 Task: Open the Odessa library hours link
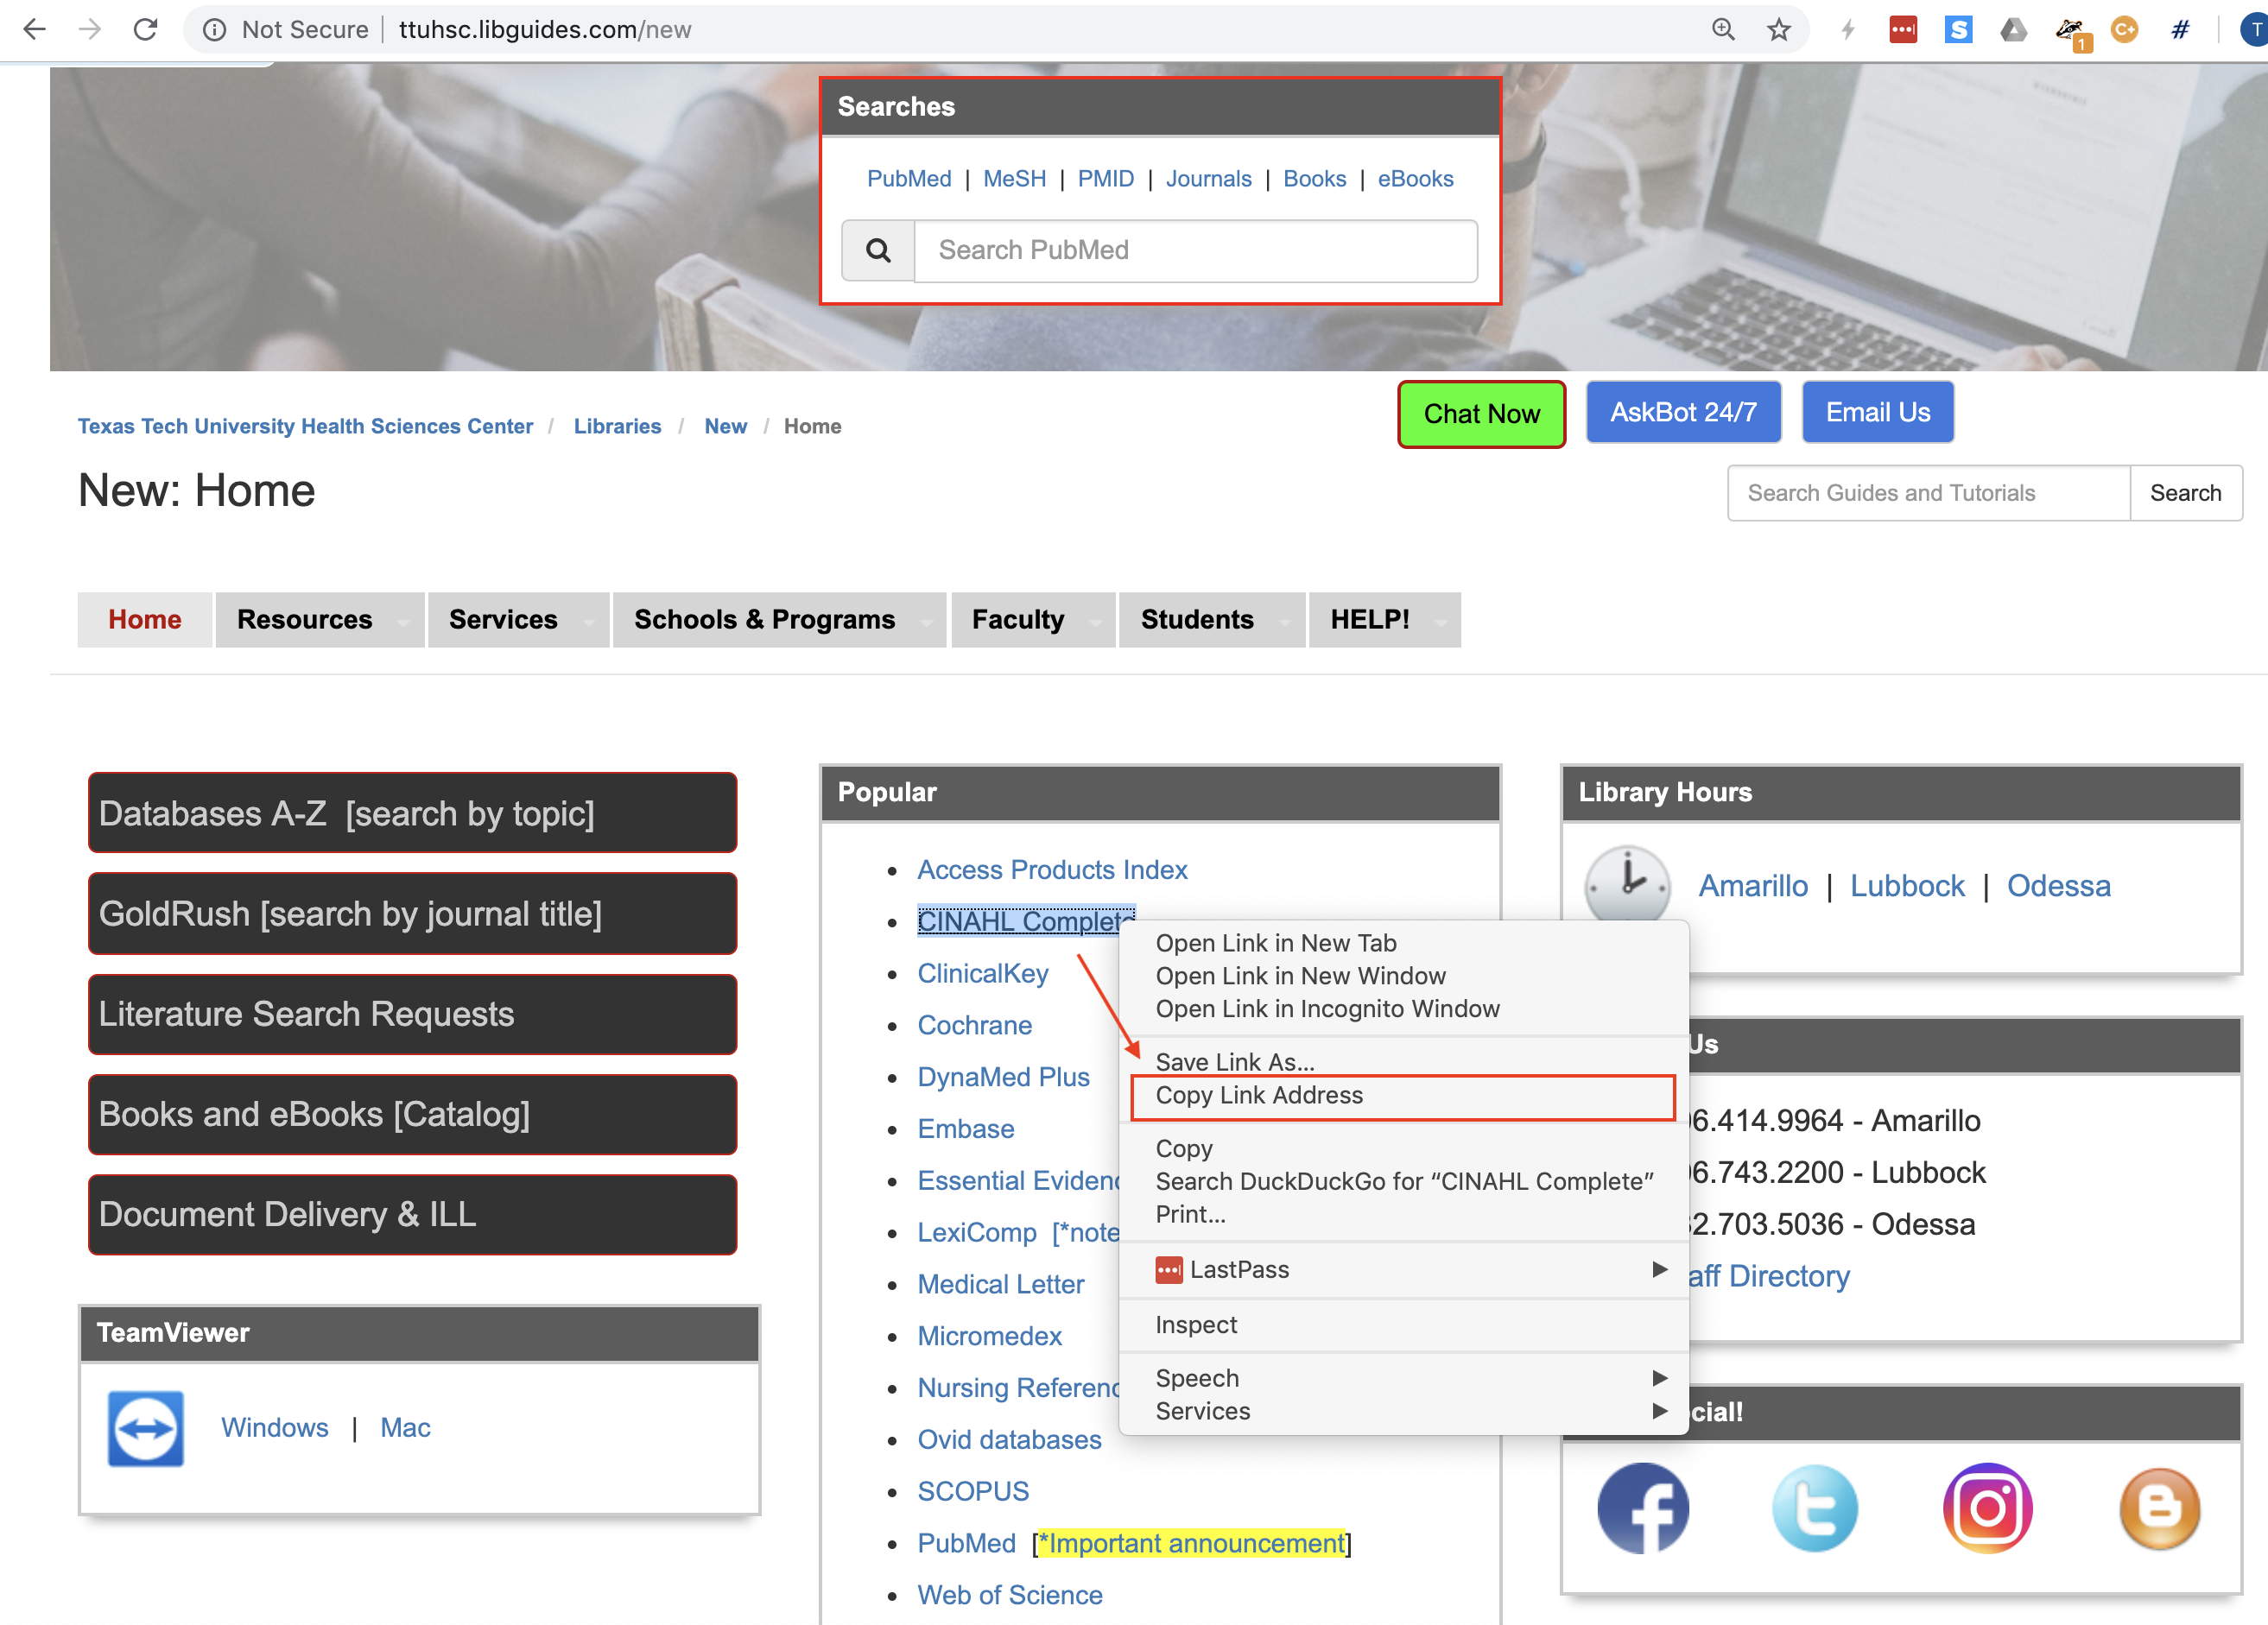click(2058, 886)
